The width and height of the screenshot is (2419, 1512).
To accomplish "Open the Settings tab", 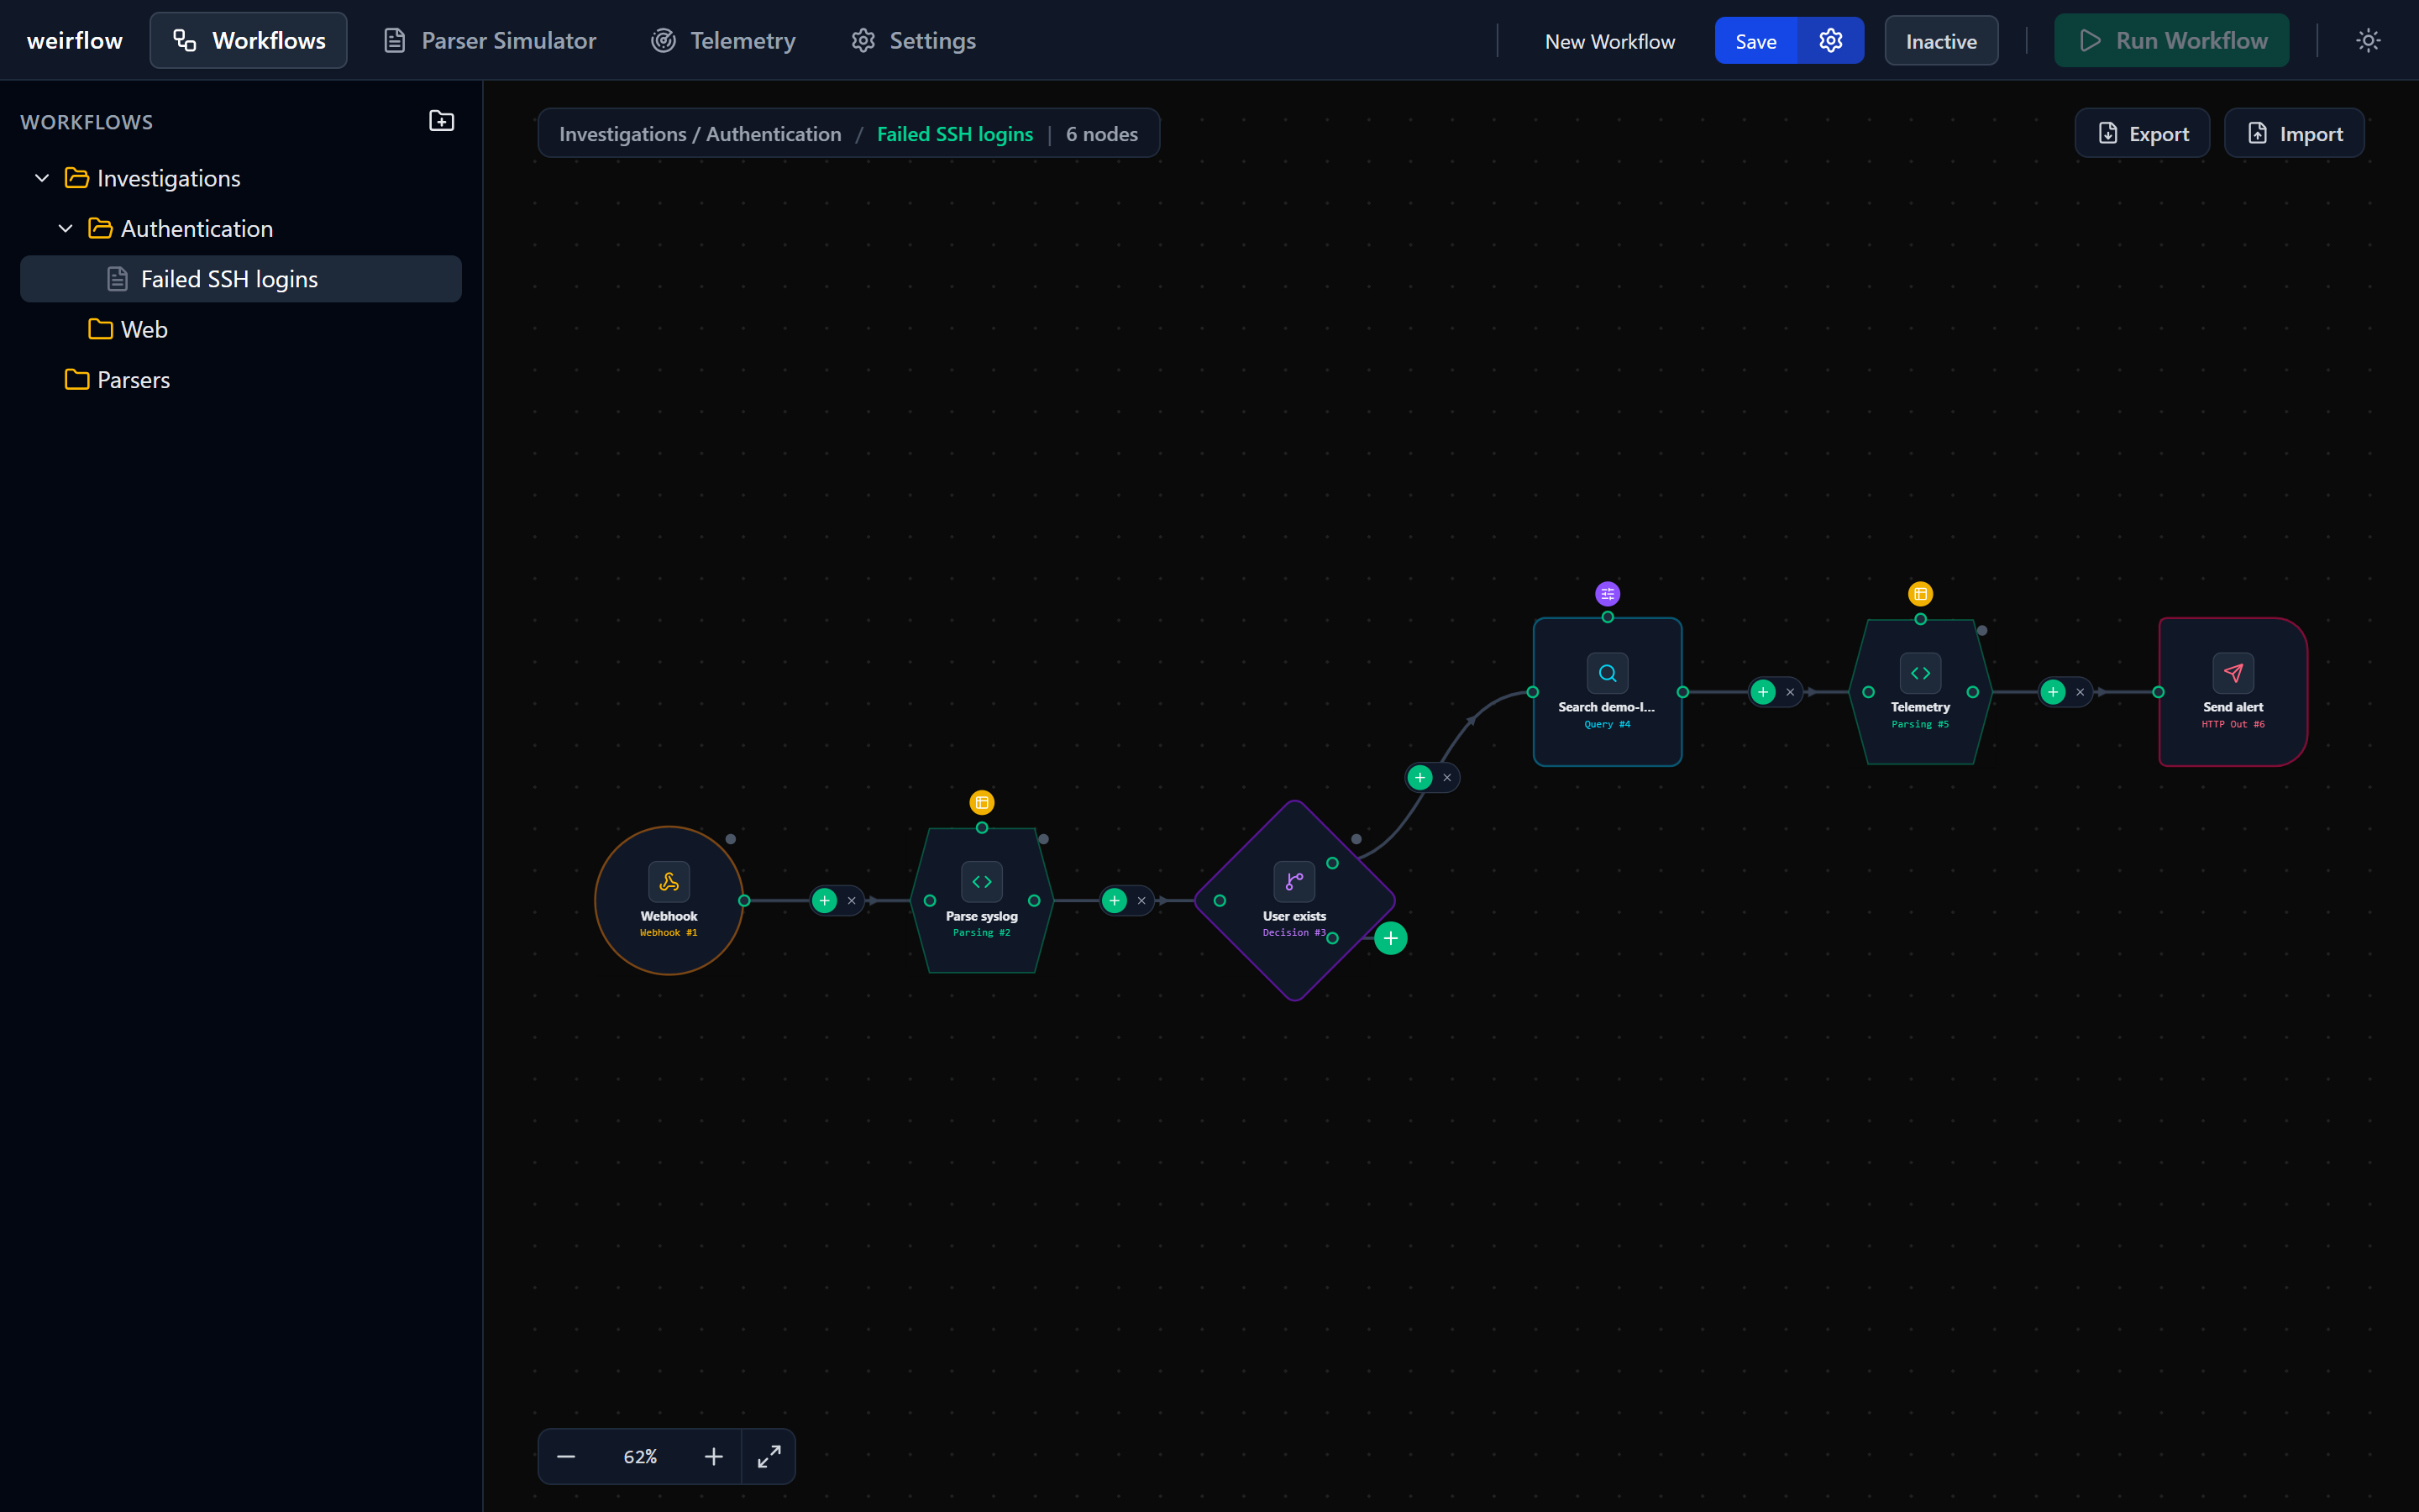I will pos(914,41).
